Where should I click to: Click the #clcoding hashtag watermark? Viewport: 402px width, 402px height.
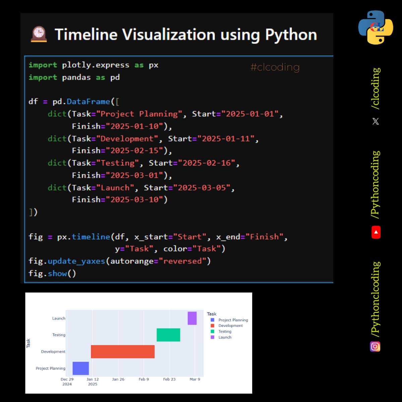point(275,67)
